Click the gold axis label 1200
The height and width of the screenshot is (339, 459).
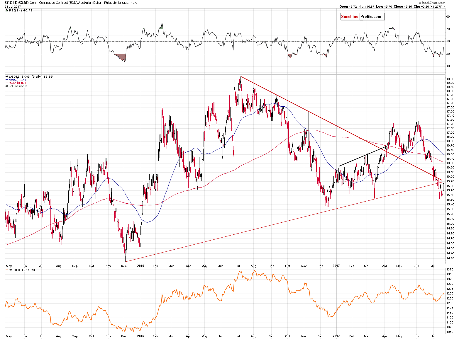450,303
